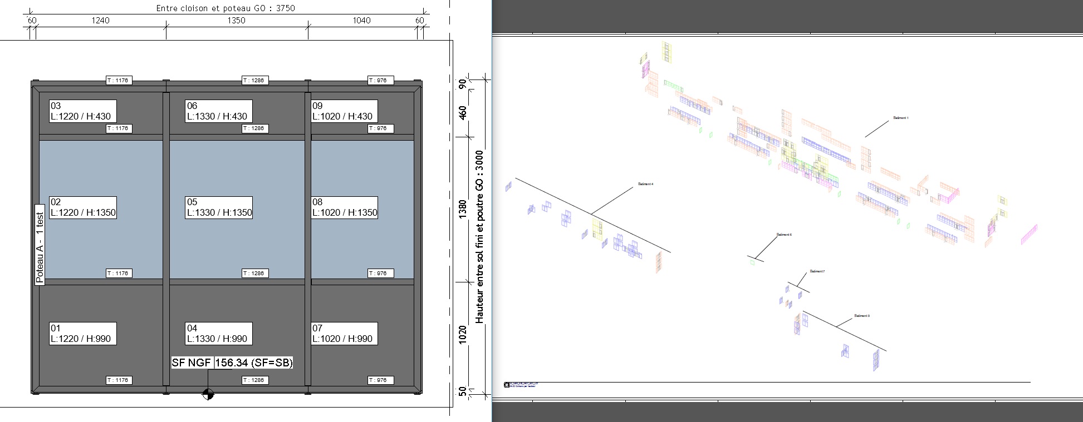Screen dimensions: 1083x422
Task: Click the Batiment 1 label
Action: click(x=900, y=118)
